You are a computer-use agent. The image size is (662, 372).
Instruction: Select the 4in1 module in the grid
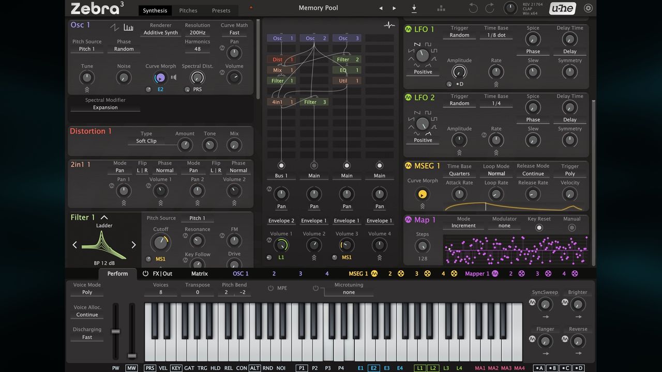(281, 102)
